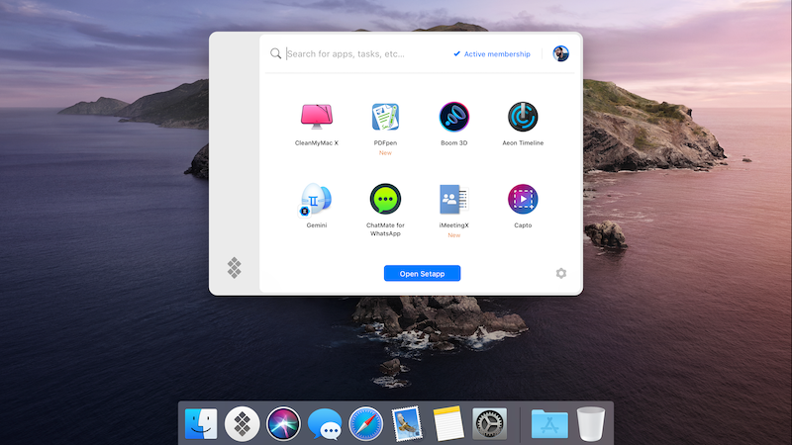
Task: Open Mail stamp icon in the Dock
Action: coord(407,424)
